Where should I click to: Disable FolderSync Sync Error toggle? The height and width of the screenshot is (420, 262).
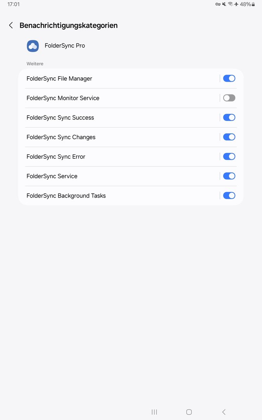(x=229, y=156)
